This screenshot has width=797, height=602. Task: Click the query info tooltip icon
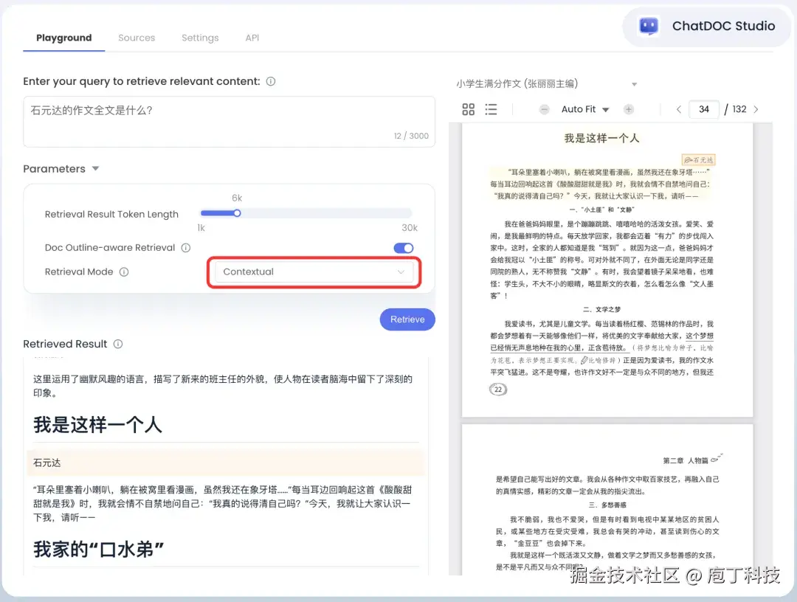(x=270, y=81)
